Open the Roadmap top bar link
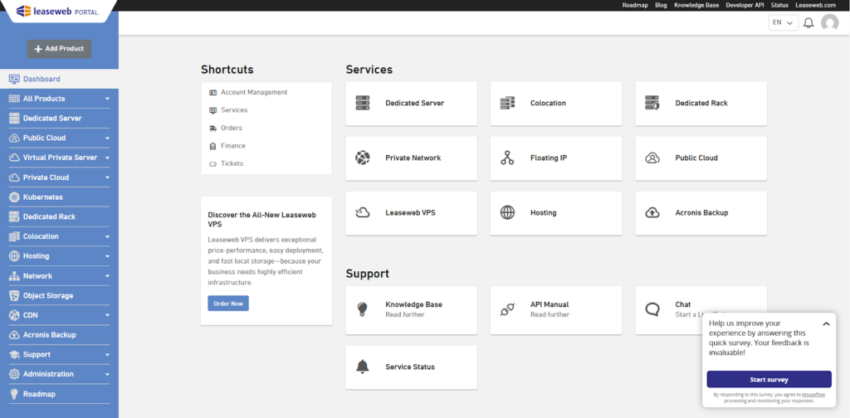850x418 pixels. pyautogui.click(x=635, y=5)
